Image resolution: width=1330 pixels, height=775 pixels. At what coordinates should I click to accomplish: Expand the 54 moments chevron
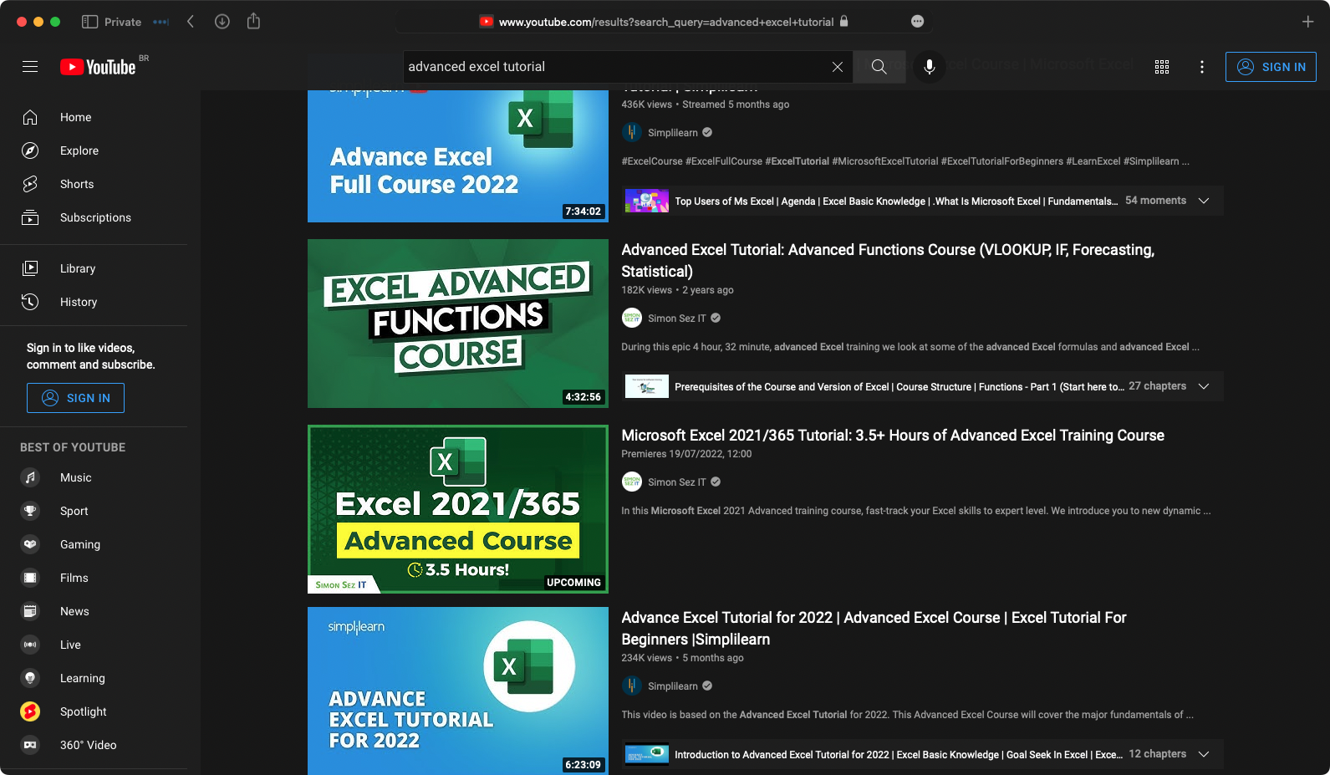1204,201
